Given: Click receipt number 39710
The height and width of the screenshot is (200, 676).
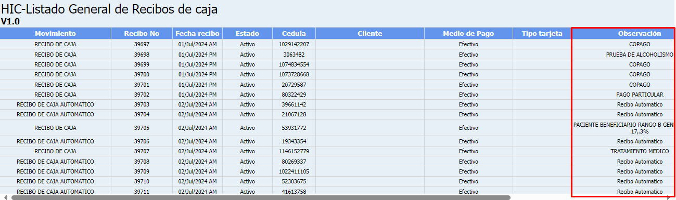Looking at the screenshot, I should tap(142, 181).
